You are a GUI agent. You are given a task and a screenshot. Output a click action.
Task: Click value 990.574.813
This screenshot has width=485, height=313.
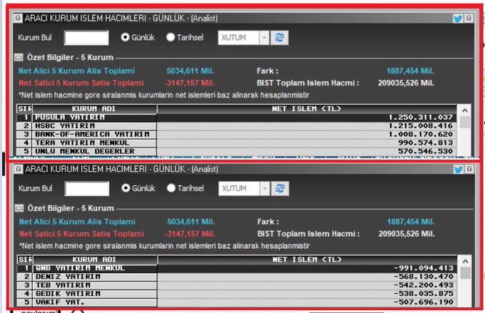(426, 143)
